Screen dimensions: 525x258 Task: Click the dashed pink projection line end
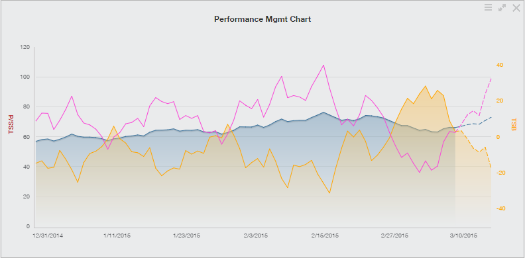[491, 79]
